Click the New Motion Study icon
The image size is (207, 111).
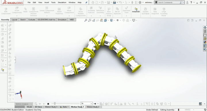[109, 12]
